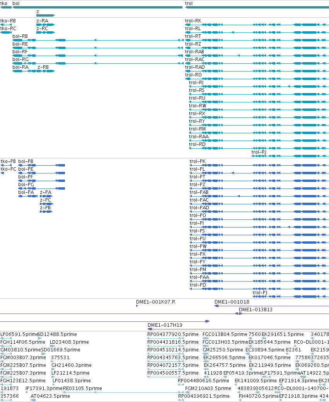
Task: Select transcript tko-RC
Action: [x=8, y=29]
